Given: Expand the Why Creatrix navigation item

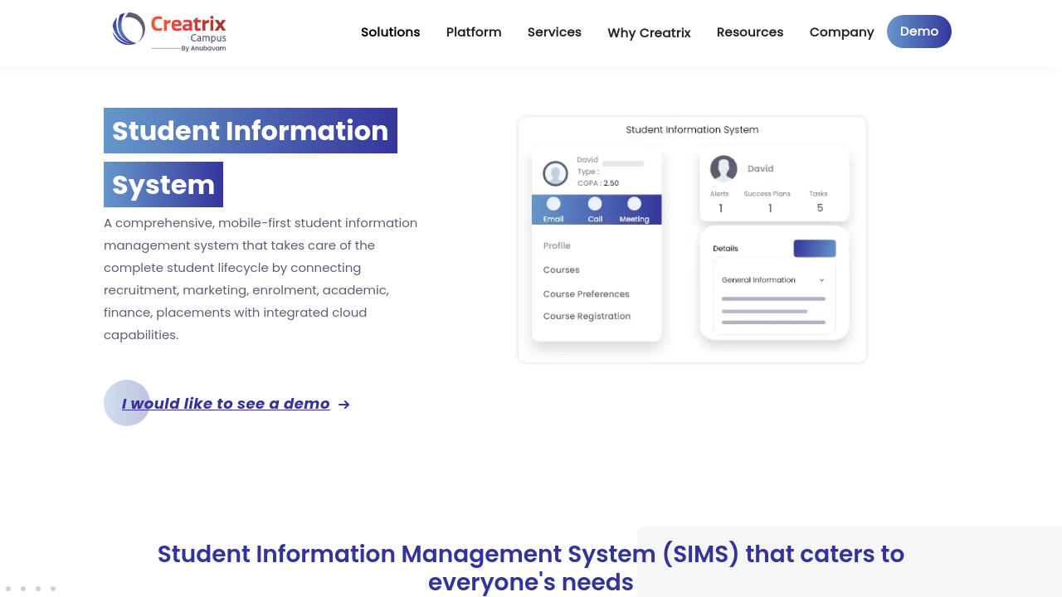Looking at the screenshot, I should pyautogui.click(x=649, y=33).
